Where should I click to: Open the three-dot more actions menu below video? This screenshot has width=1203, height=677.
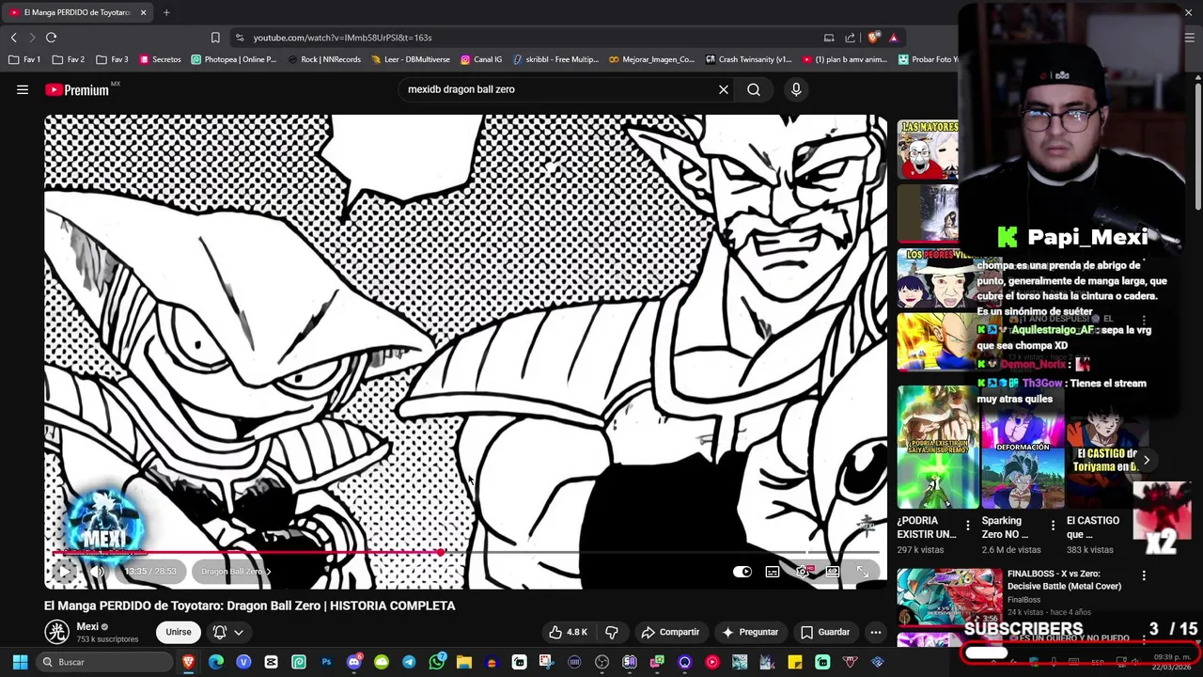click(876, 632)
